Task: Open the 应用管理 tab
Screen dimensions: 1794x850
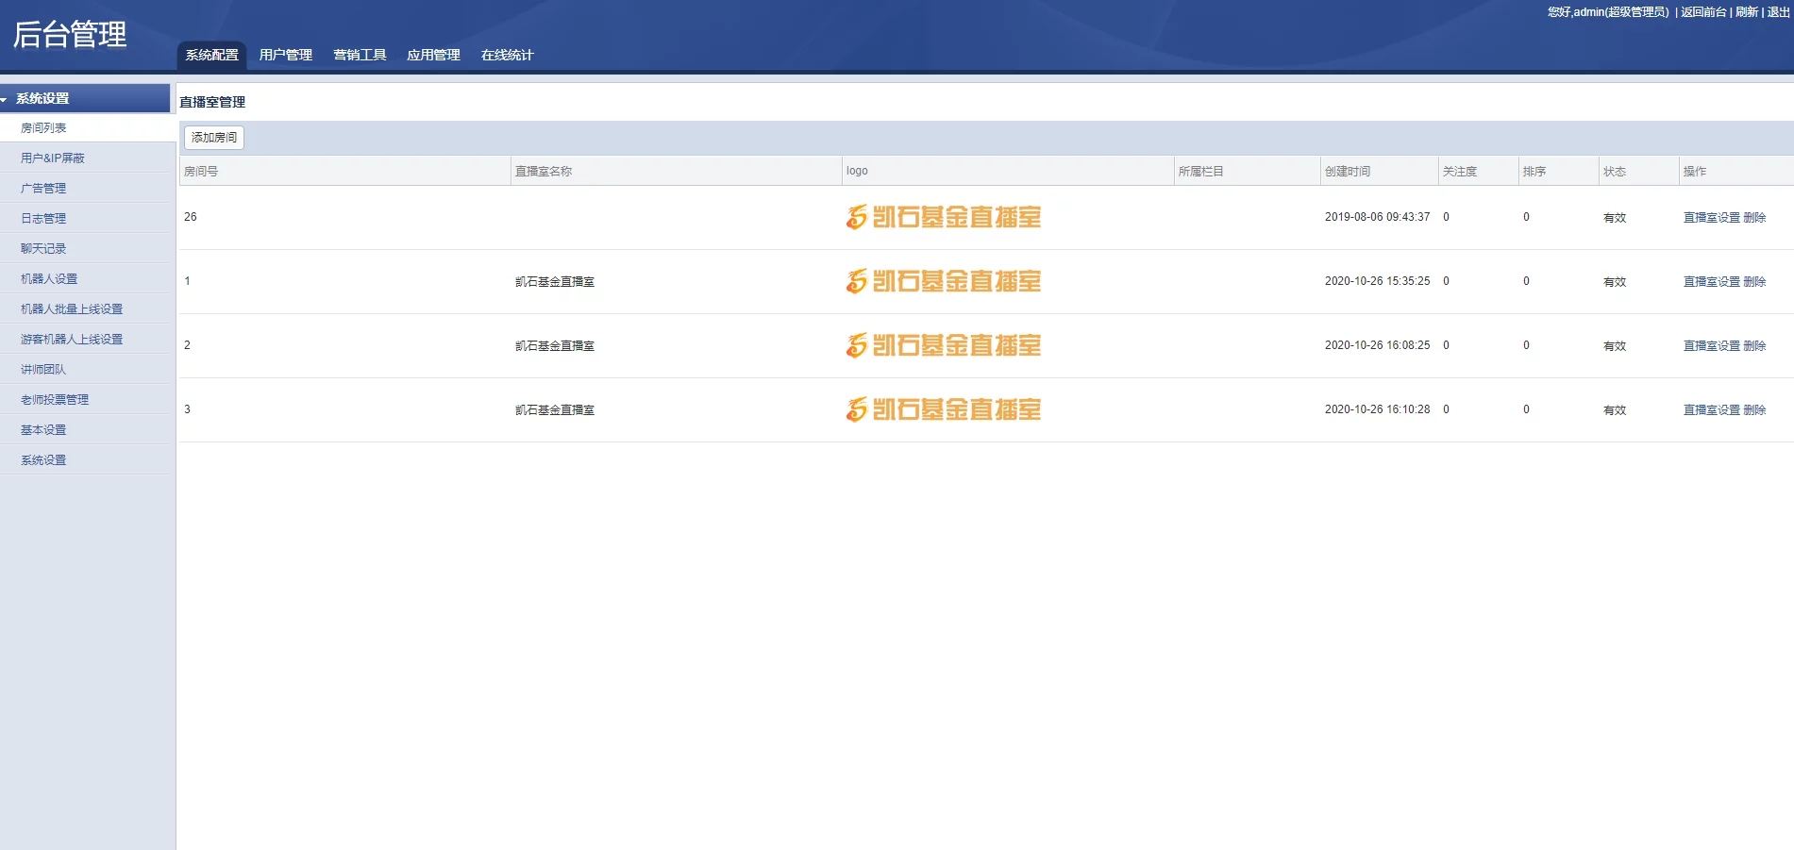Action: (433, 56)
